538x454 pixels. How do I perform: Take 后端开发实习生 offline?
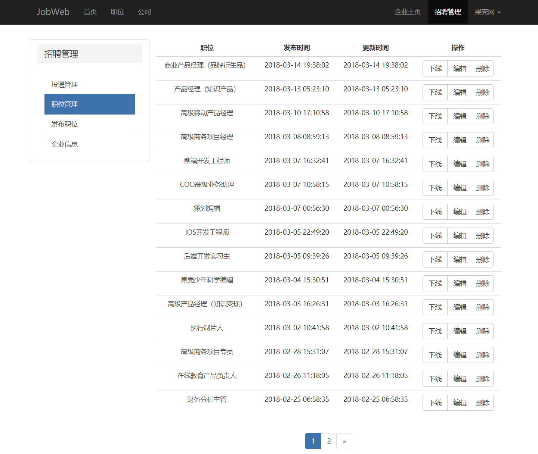tap(435, 260)
